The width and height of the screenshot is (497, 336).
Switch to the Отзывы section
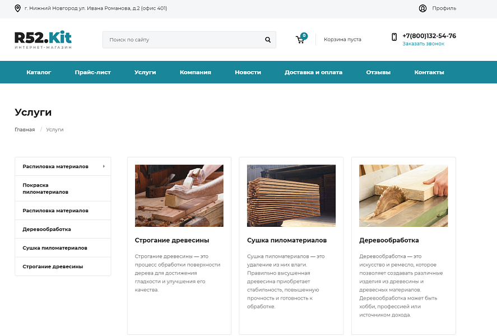click(378, 72)
